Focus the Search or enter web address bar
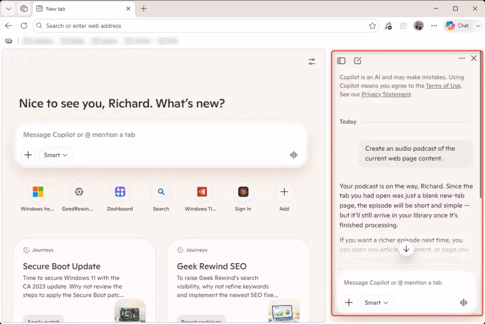The width and height of the screenshot is (485, 324). 206,26
